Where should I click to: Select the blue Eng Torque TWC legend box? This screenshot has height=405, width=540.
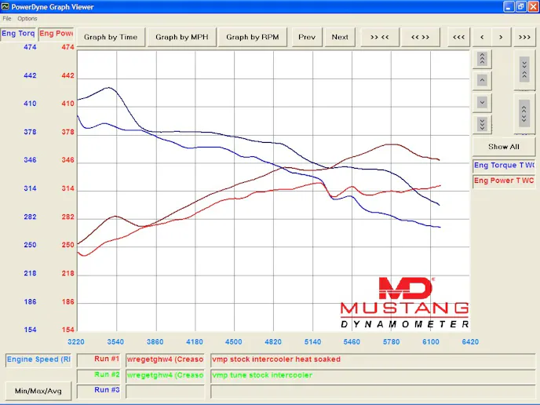coord(503,166)
